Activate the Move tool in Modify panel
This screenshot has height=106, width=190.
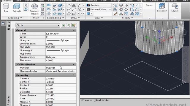click(126, 5)
